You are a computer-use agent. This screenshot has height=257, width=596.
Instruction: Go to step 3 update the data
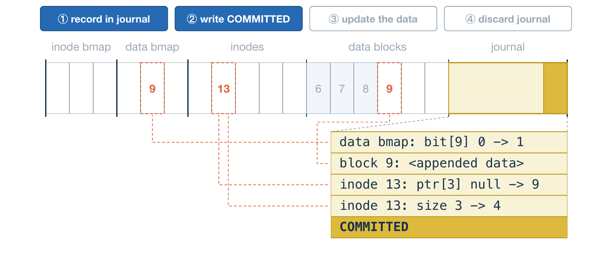click(373, 19)
